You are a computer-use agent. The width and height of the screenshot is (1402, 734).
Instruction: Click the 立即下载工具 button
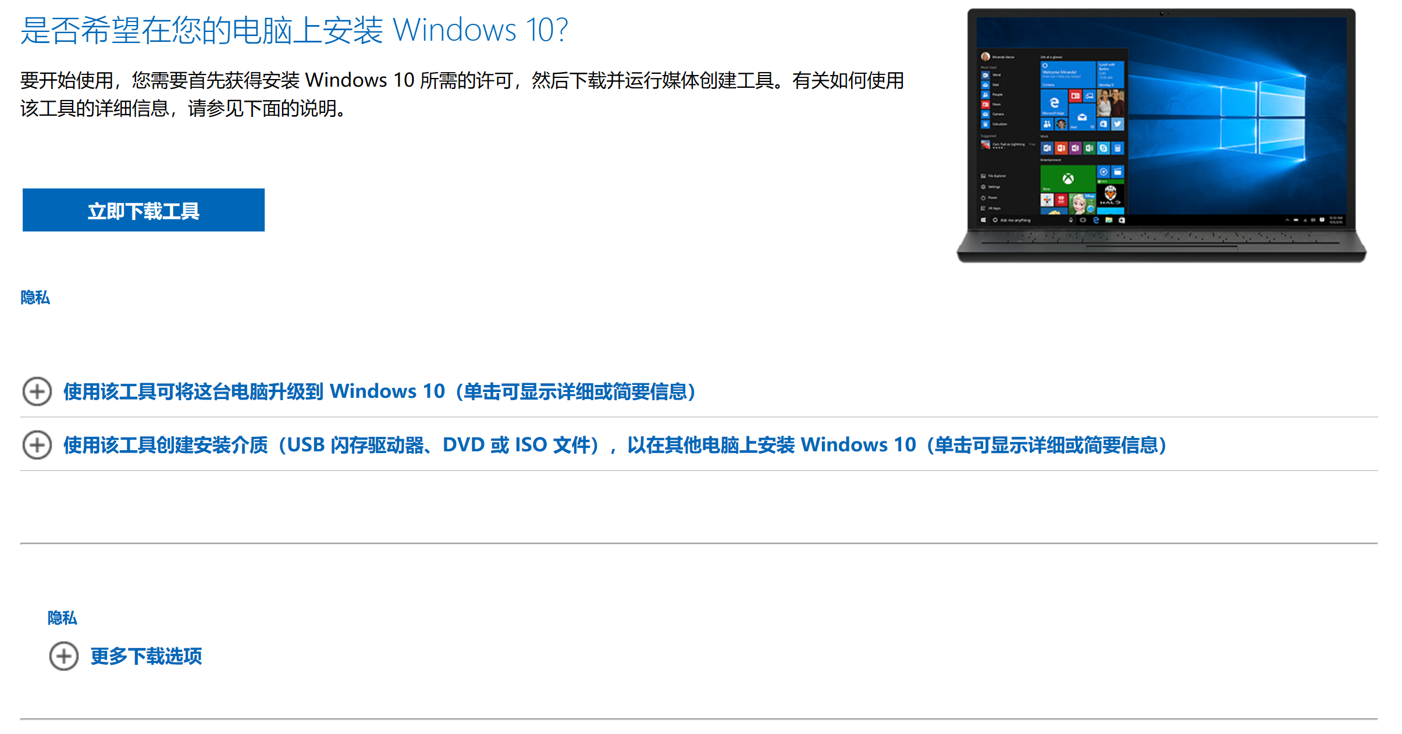tap(144, 210)
